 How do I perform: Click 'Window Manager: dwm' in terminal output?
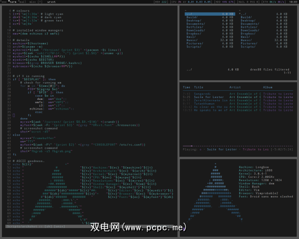pyautogui.click(x=257, y=184)
